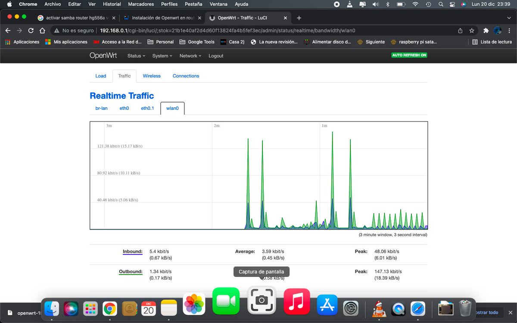Select the eth0.1 interface tab
The height and width of the screenshot is (323, 517).
click(147, 108)
